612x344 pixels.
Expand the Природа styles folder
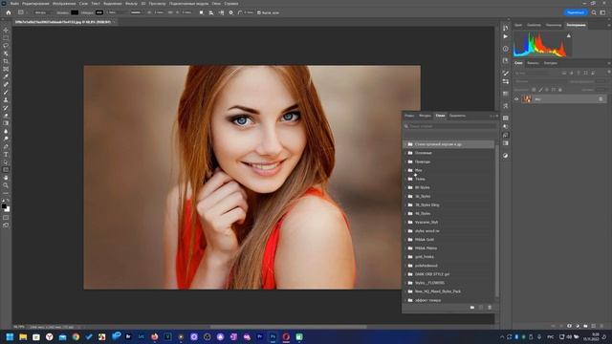405,161
